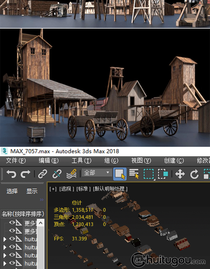Toggle visibility eye of the first huitu row
Viewport: 210px width, 269px height.
click(12, 239)
